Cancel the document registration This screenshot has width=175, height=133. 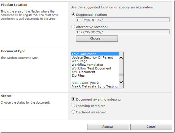pyautogui.click(x=151, y=127)
